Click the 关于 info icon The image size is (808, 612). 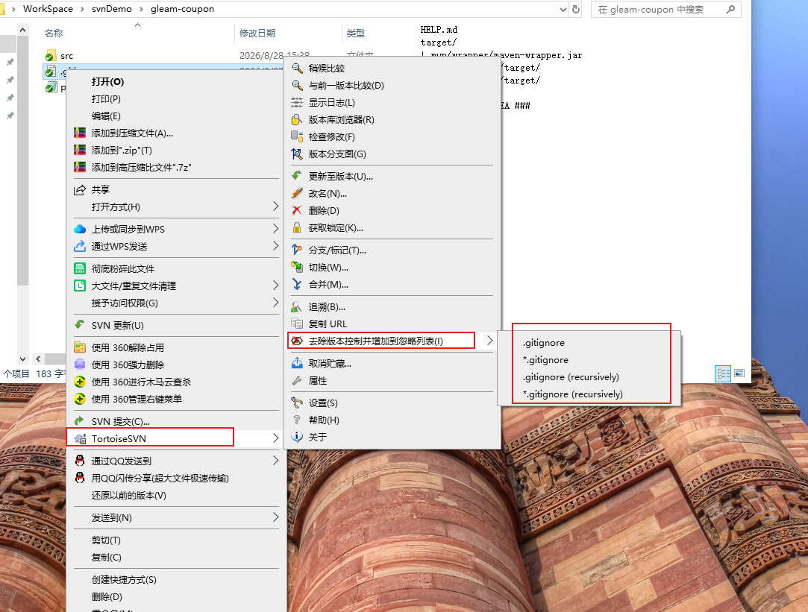pyautogui.click(x=298, y=437)
